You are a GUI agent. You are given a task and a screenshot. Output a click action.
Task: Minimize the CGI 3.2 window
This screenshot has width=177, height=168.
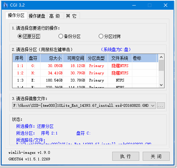134,5
